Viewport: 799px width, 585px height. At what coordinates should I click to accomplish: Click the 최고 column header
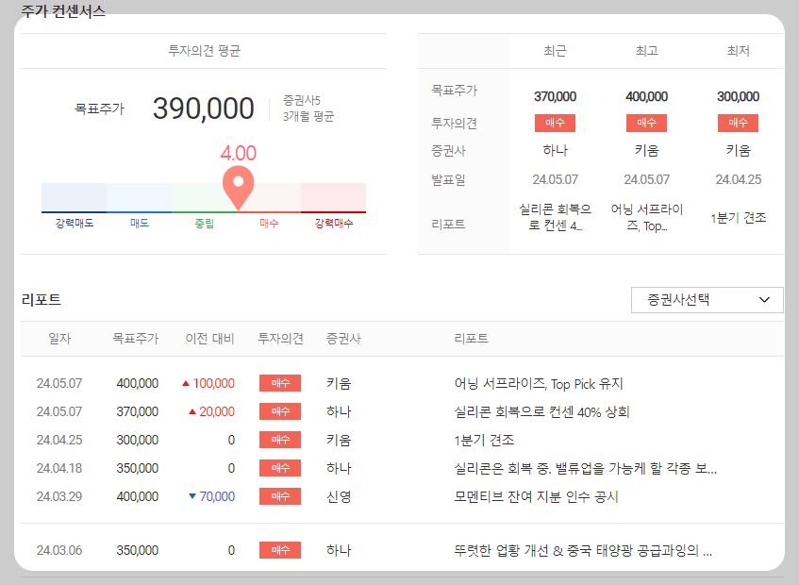[646, 50]
